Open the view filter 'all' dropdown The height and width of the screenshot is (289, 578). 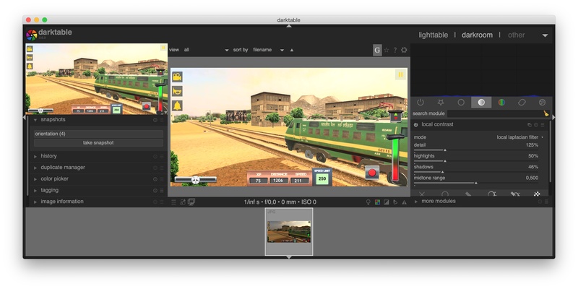207,50
